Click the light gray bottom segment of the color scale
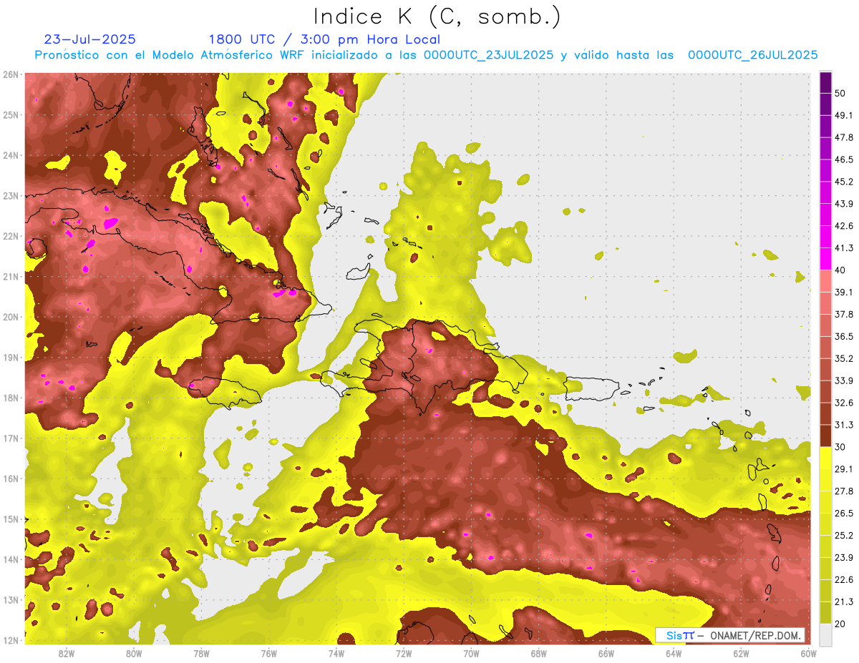This screenshot has width=859, height=663. pyautogui.click(x=825, y=634)
